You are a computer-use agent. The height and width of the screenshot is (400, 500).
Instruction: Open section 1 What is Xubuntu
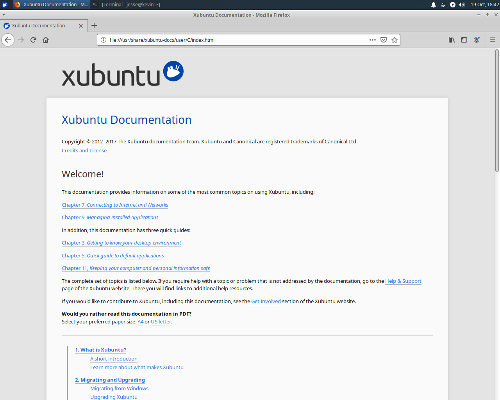click(x=101, y=350)
